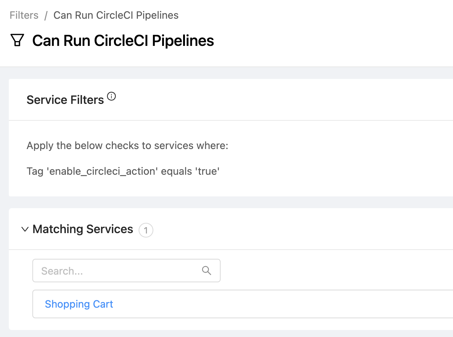Click the info icon next to Service Filters
Screen dimensions: 453x337
[111, 97]
